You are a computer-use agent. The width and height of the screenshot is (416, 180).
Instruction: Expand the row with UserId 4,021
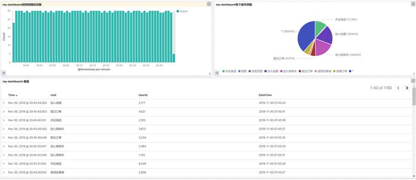[4, 111]
